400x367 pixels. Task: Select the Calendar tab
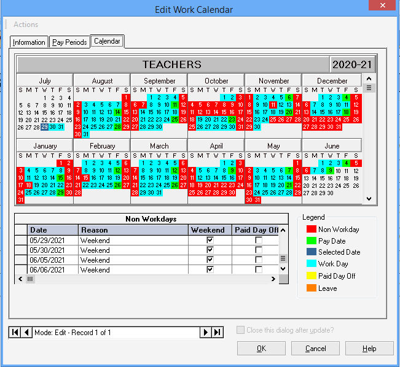107,41
